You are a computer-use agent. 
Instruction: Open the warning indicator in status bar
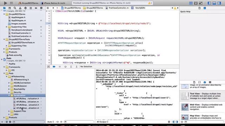[150, 3]
